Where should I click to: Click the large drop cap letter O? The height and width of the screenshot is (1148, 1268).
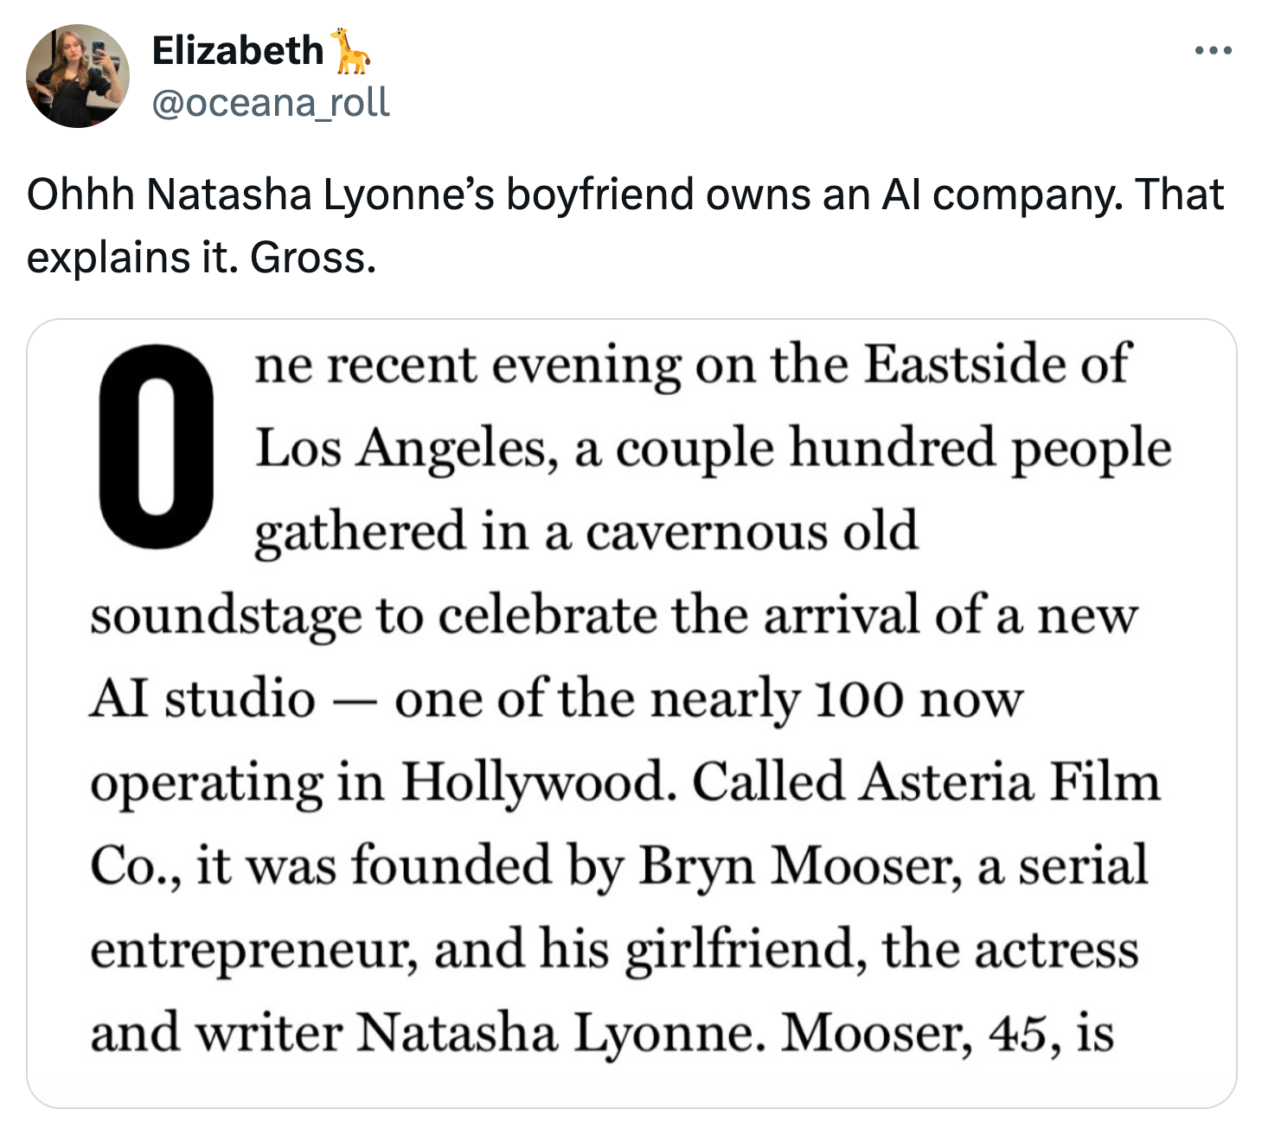(x=157, y=446)
